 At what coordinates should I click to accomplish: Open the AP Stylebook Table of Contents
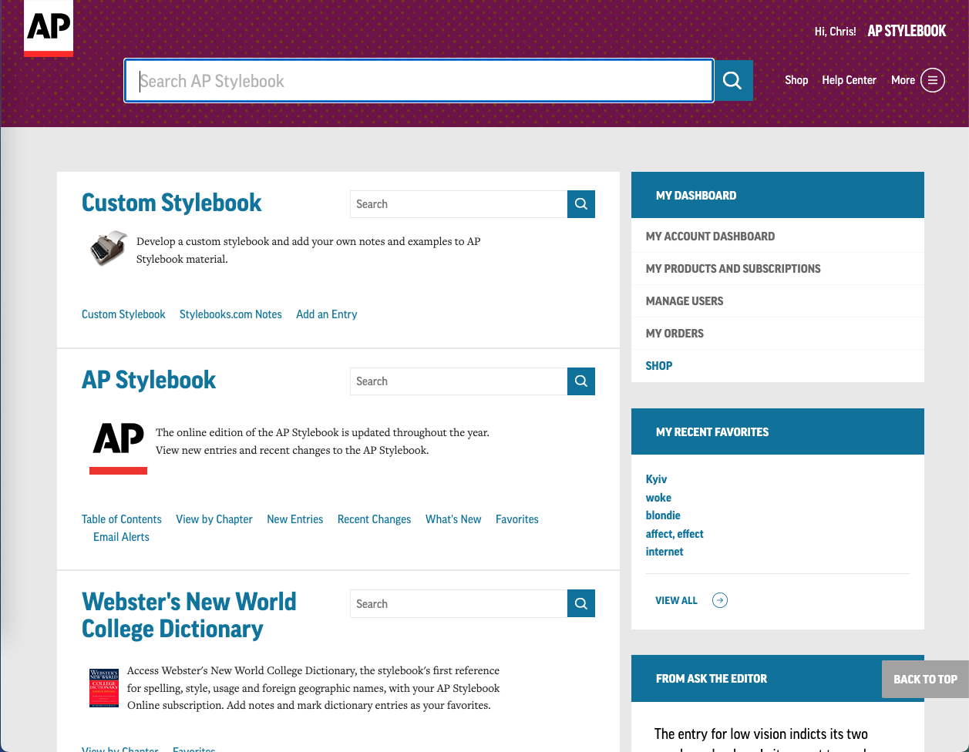tap(121, 519)
